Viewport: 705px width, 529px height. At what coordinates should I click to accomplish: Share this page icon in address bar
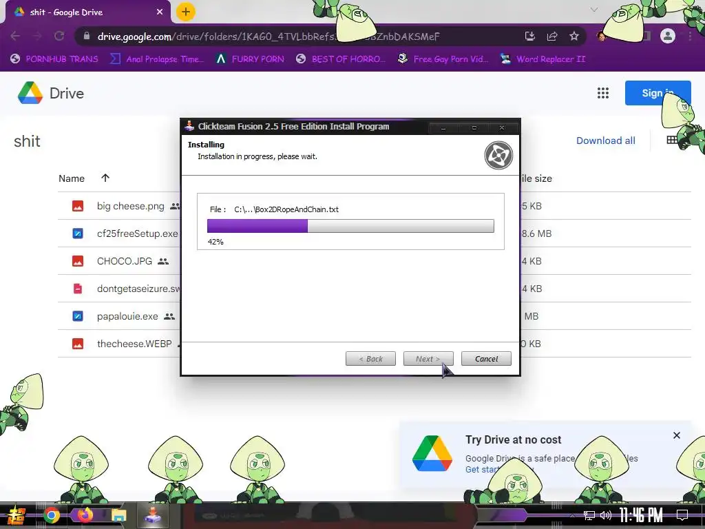pos(552,36)
